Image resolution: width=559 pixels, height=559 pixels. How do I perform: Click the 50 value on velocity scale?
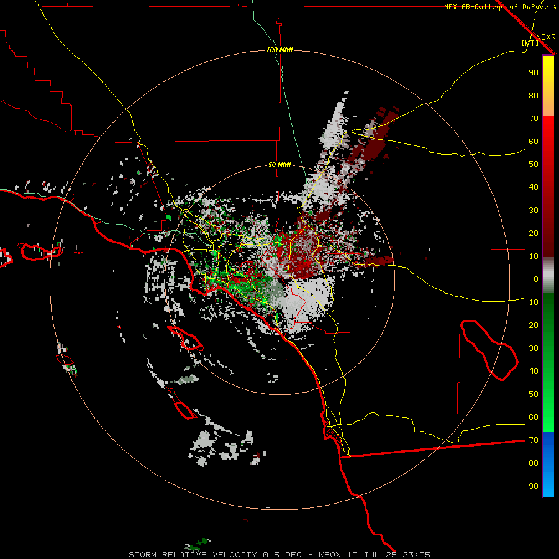pyautogui.click(x=534, y=165)
